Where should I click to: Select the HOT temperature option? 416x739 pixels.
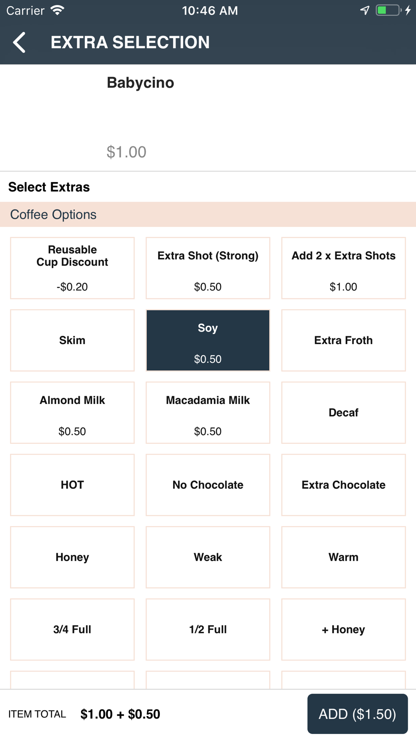coord(72,485)
